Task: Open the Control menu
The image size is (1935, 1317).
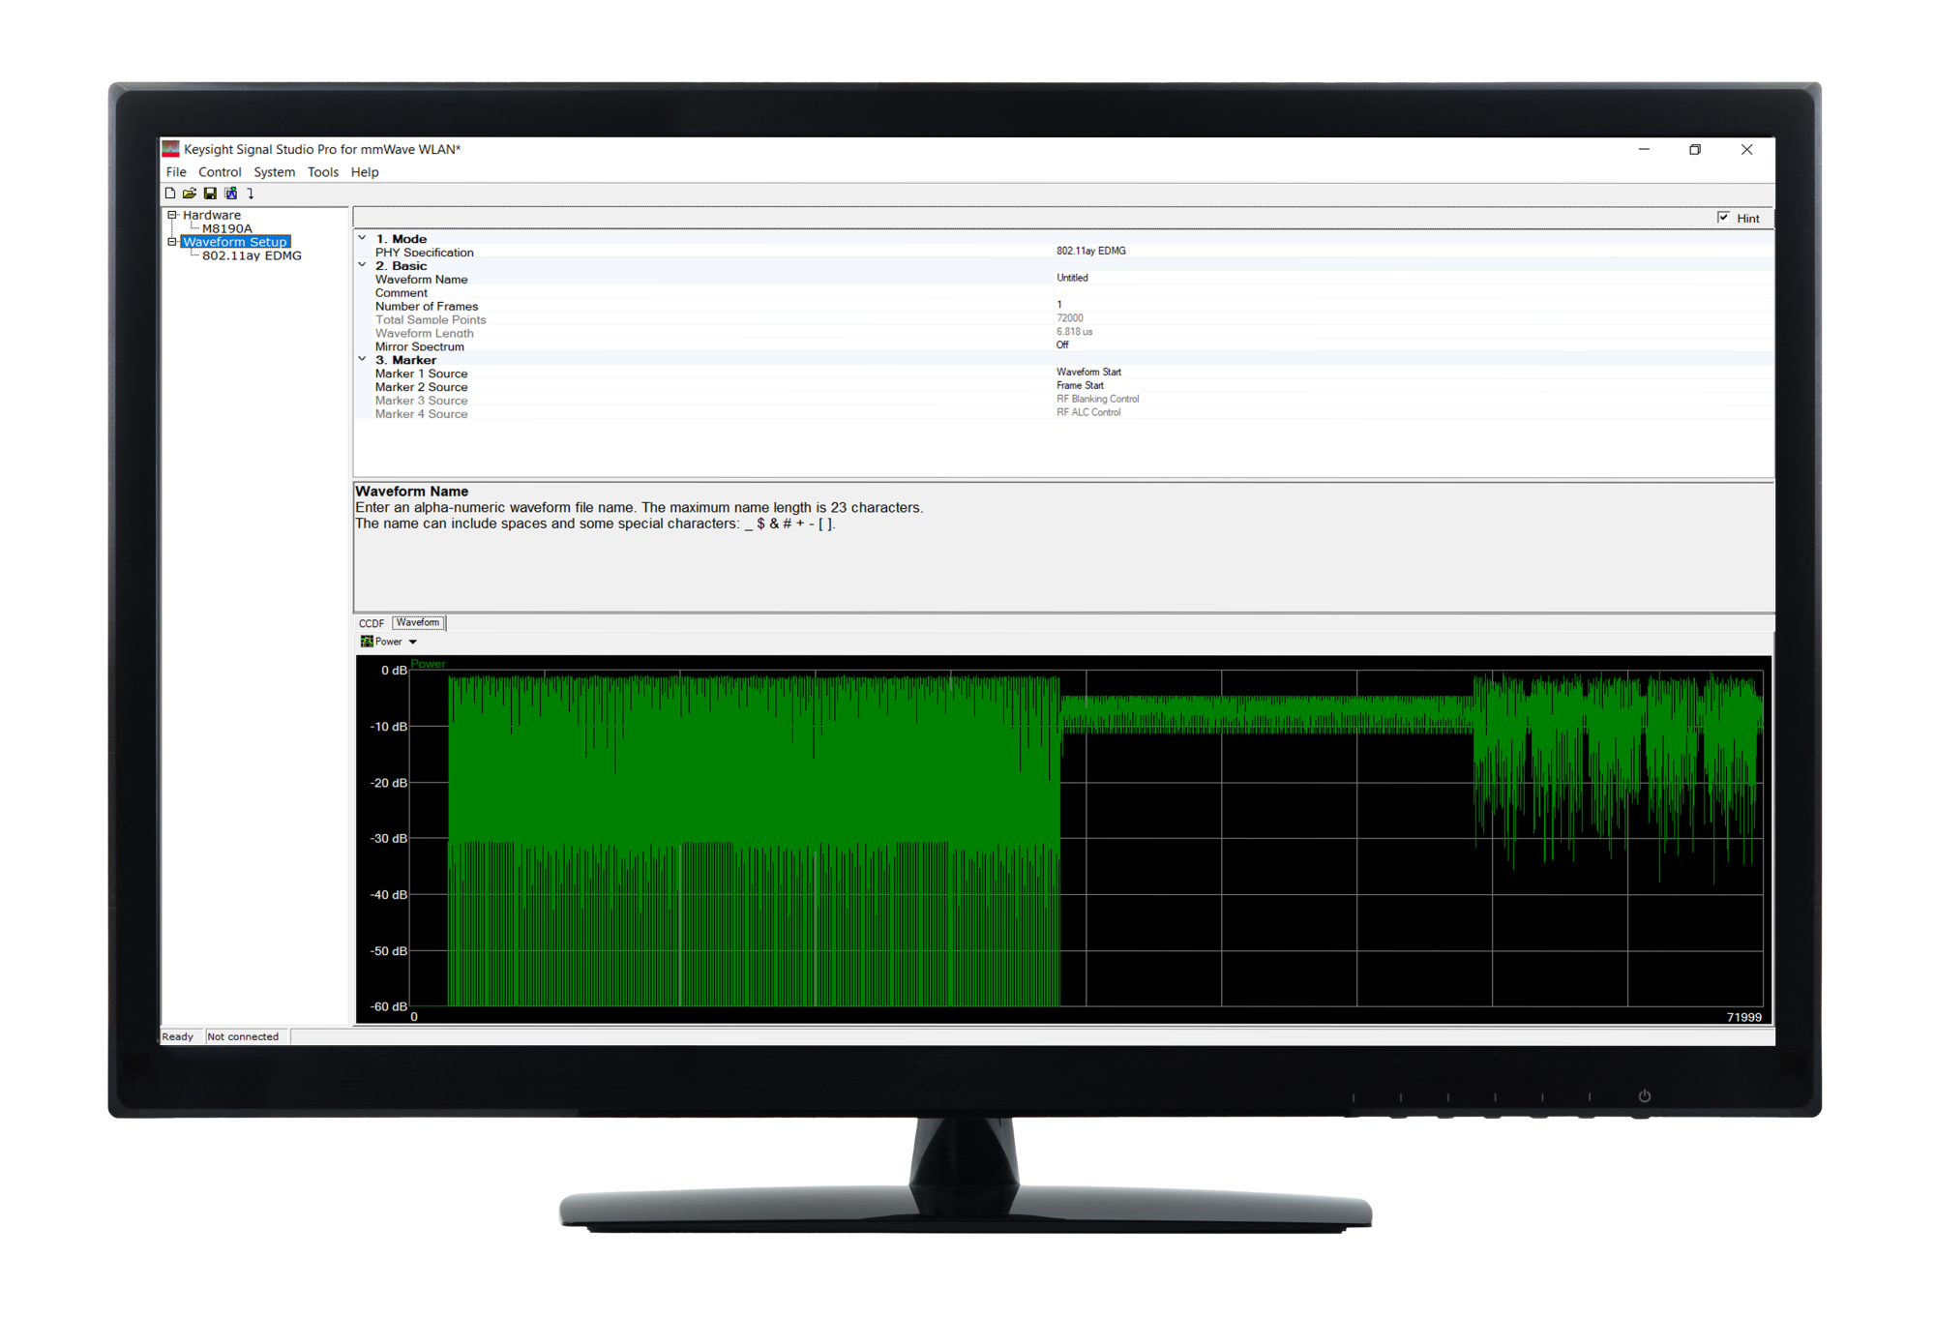Action: 220,172
